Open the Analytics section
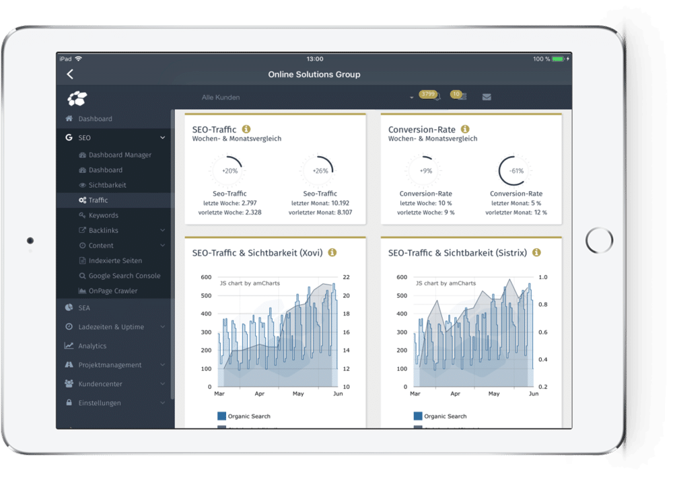 click(92, 346)
